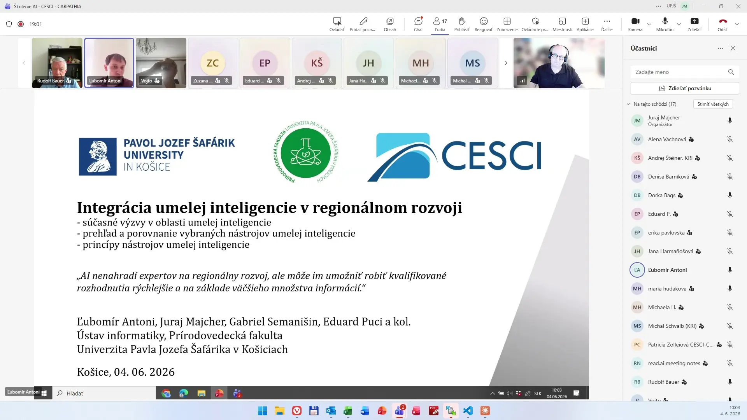Click the search magnifier in participants
The height and width of the screenshot is (420, 747).
pos(731,72)
